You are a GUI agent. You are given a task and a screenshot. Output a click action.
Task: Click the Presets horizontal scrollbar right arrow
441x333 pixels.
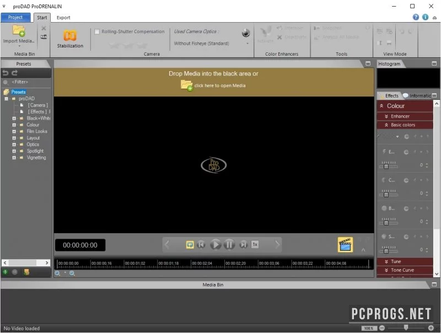point(47,262)
